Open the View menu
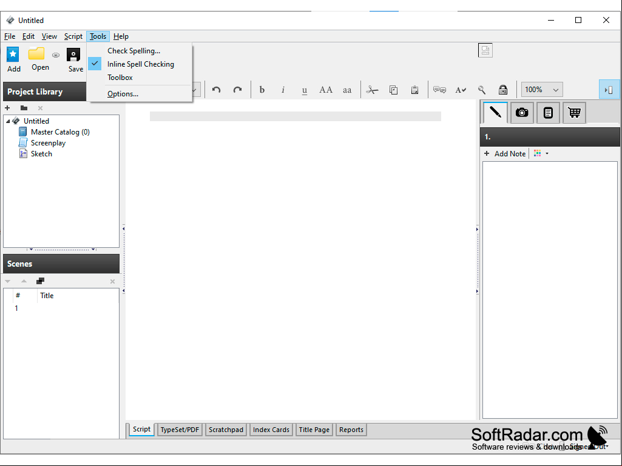The height and width of the screenshot is (466, 622). coord(49,36)
